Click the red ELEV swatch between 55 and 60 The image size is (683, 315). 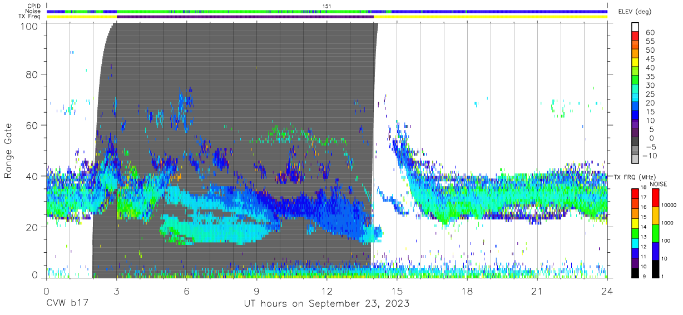click(x=635, y=37)
